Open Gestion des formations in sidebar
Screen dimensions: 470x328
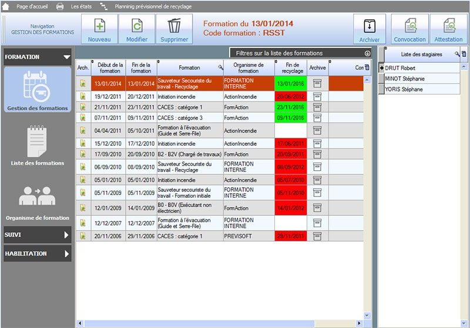pyautogui.click(x=38, y=90)
